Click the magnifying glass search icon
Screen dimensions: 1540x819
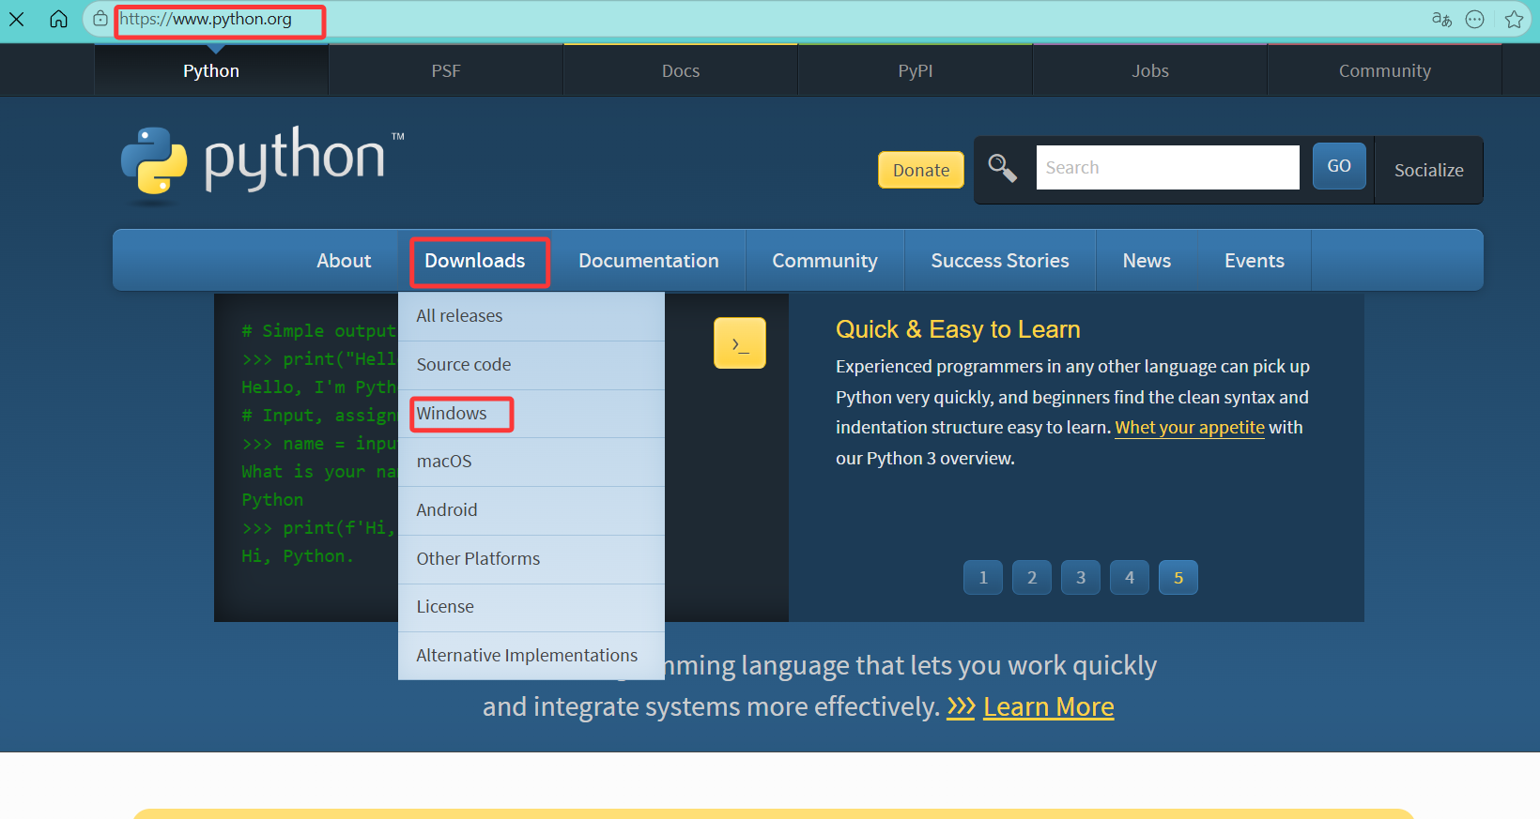point(1002,168)
